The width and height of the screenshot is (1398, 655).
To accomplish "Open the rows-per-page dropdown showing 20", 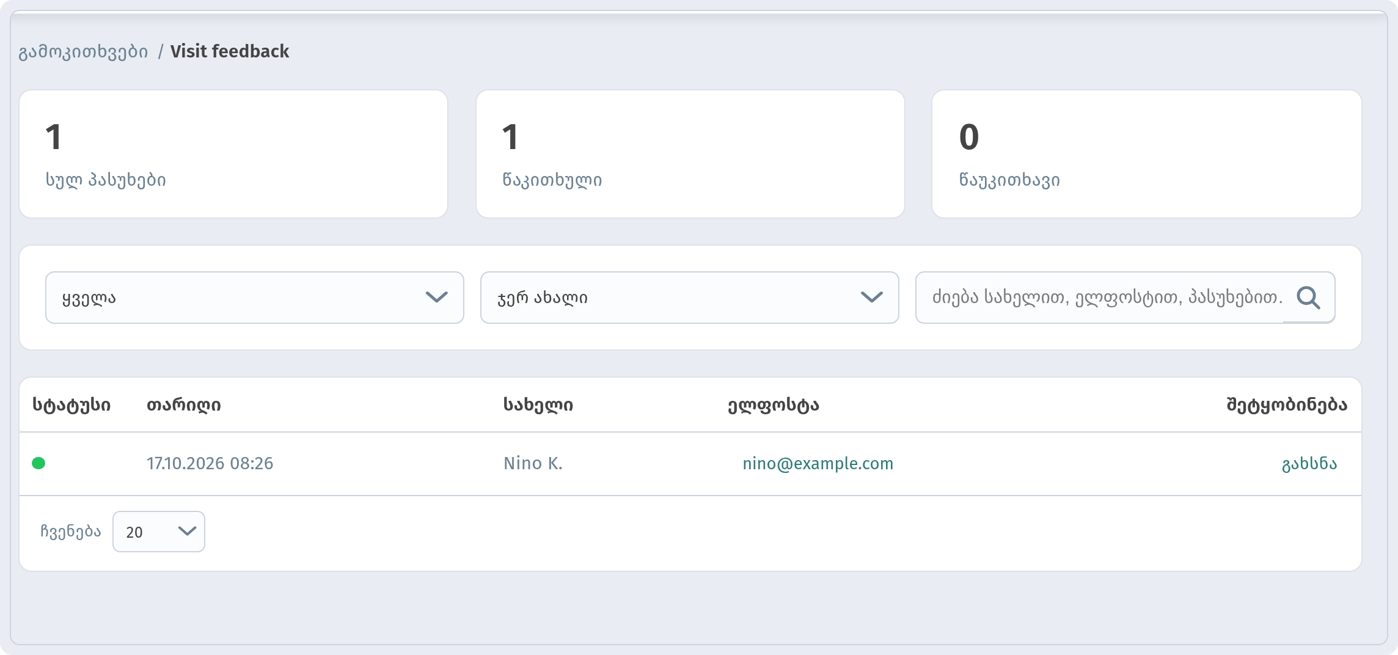I will click(x=159, y=532).
